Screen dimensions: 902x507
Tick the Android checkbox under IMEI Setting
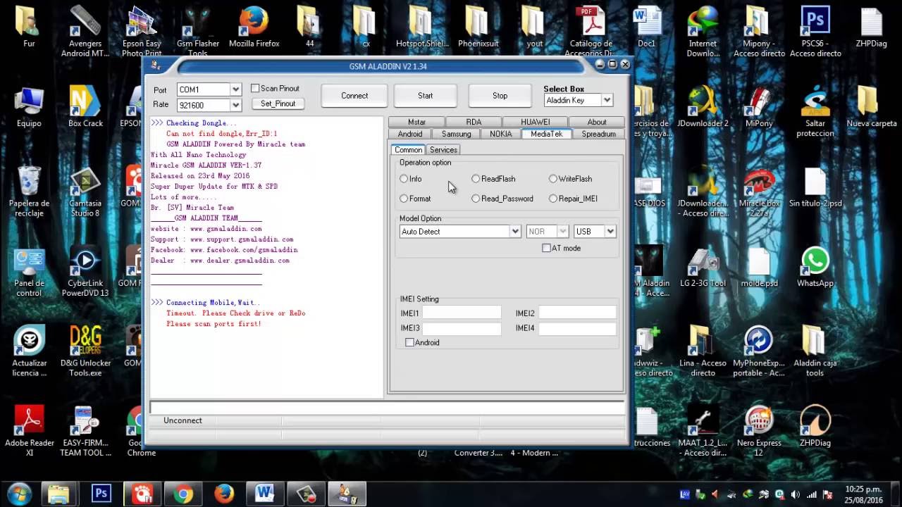click(x=409, y=342)
